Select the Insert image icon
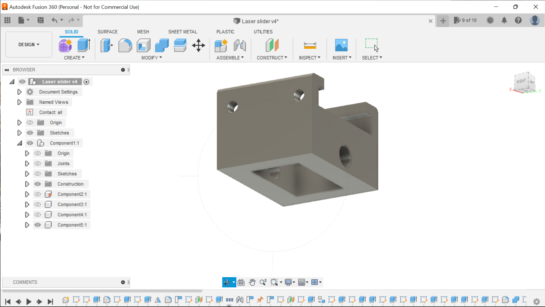Image resolution: width=545 pixels, height=307 pixels. (341, 45)
